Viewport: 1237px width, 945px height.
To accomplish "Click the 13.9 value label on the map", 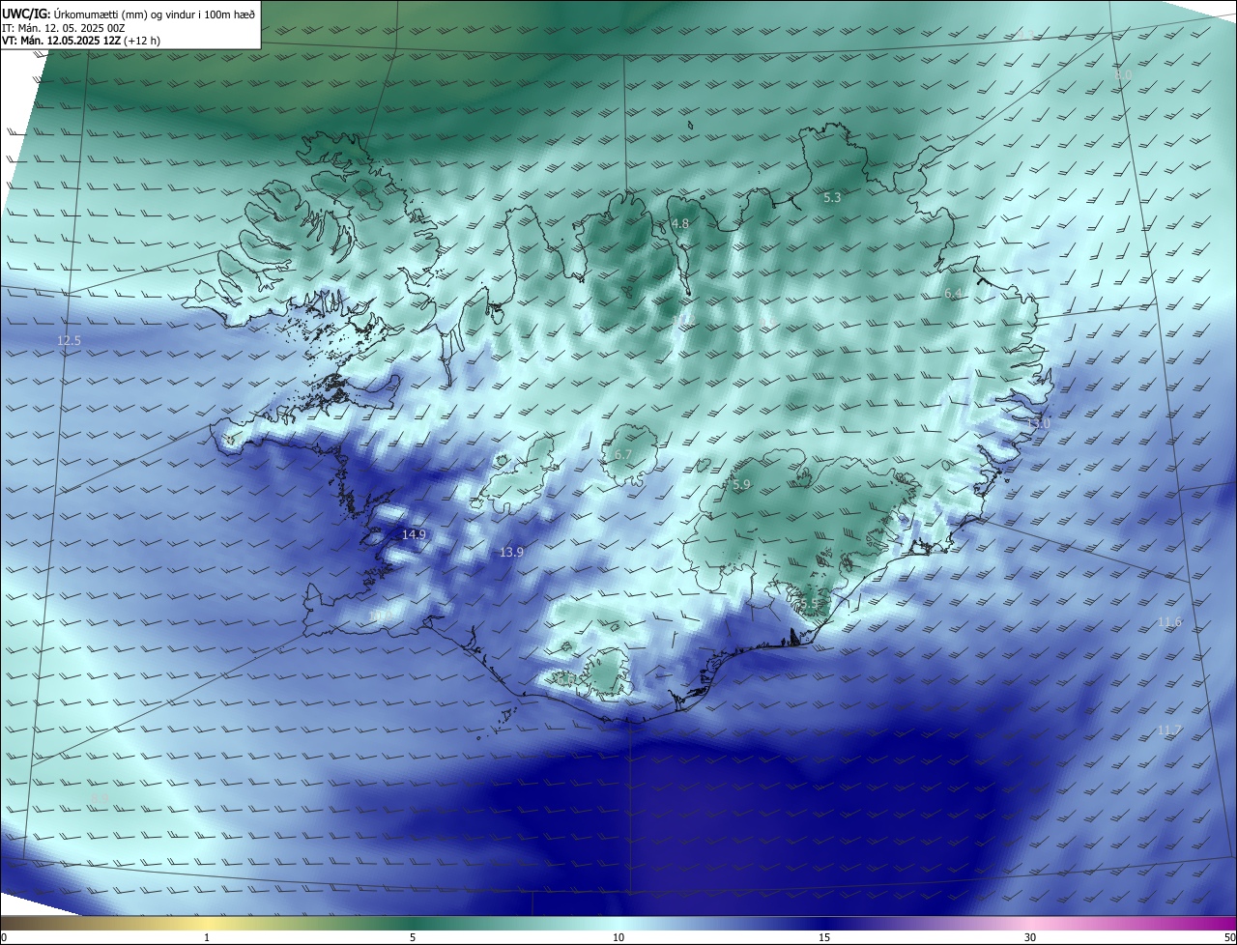I will click(x=511, y=553).
